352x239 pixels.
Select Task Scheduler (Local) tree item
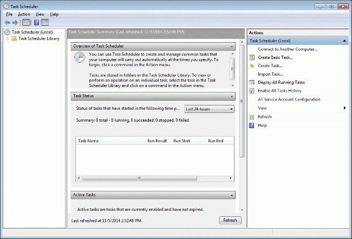pos(32,32)
